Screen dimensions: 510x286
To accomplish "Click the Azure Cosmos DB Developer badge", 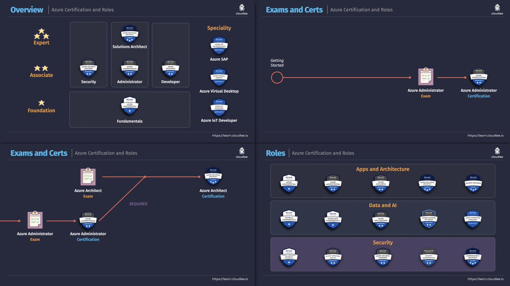I will [x=473, y=219].
